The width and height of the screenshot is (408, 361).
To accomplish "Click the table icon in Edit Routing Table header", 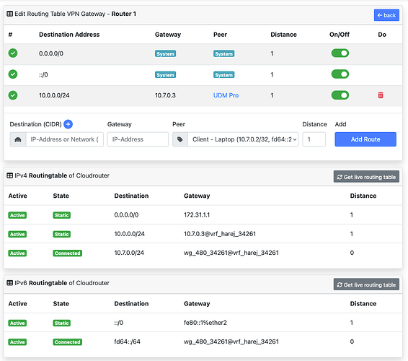I will pos(9,14).
